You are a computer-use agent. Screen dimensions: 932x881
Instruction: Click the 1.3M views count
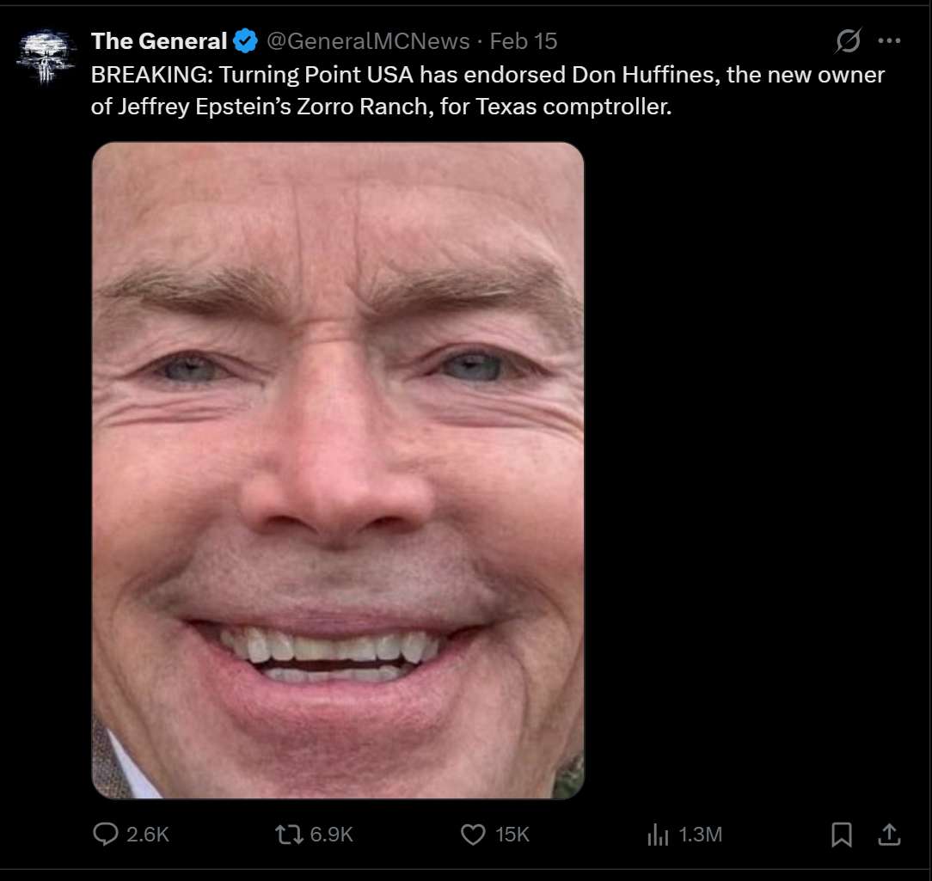pyautogui.click(x=700, y=834)
